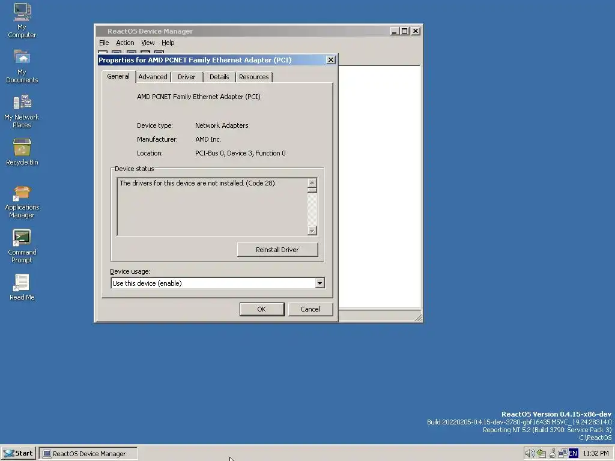615x461 pixels.
Task: Open the Start menu
Action: [19, 454]
